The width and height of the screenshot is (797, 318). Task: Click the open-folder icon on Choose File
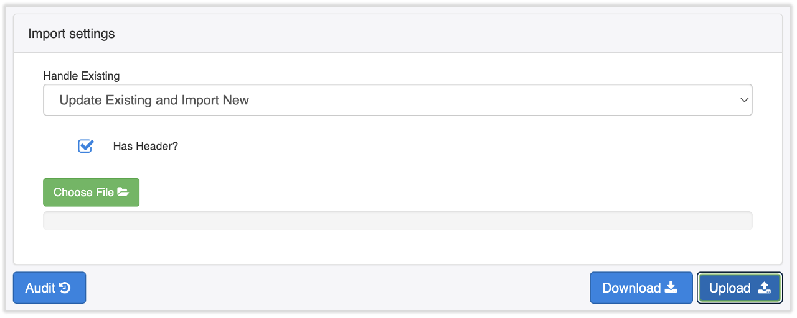tap(123, 193)
